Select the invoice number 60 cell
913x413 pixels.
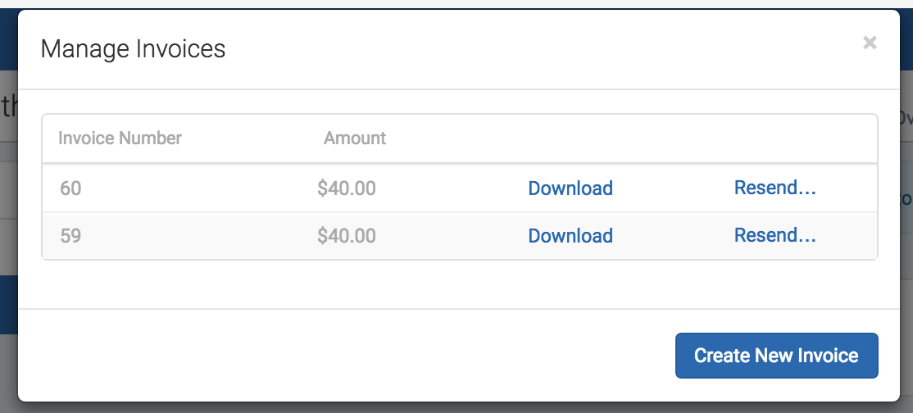click(x=70, y=188)
